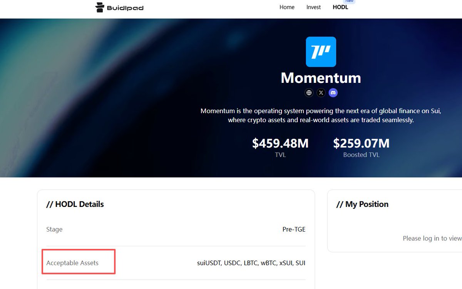Select the HODL nav tab
The height and width of the screenshot is (289, 462).
tap(340, 7)
